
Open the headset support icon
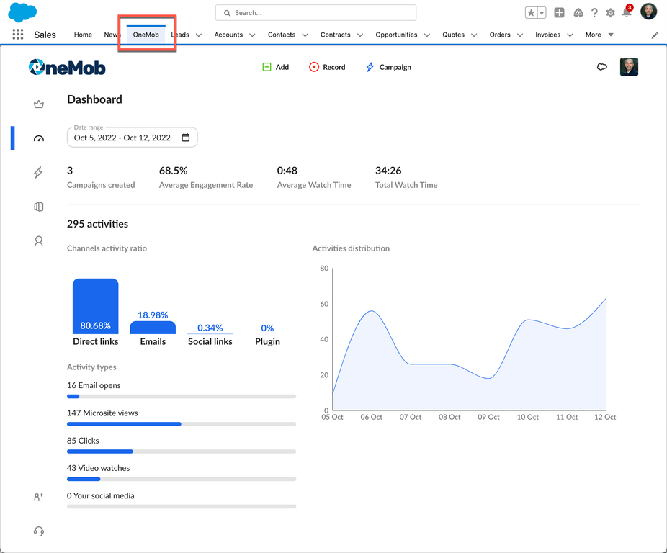pos(39,531)
